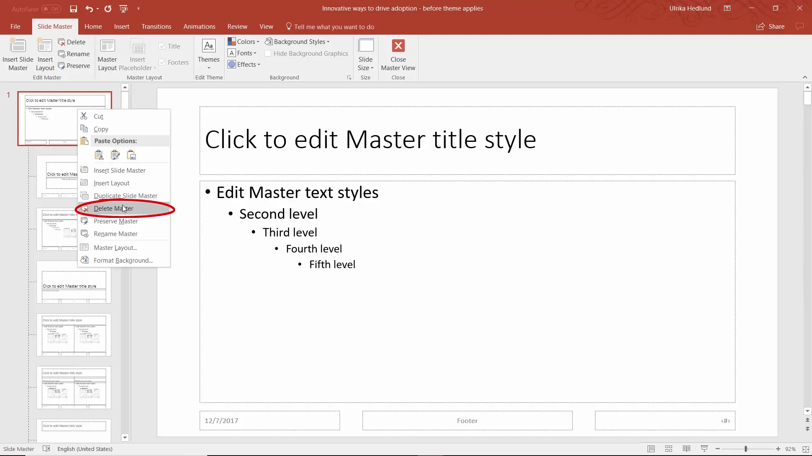Click Preserve in Edit Master group
This screenshot has width=812, height=456.
click(74, 66)
